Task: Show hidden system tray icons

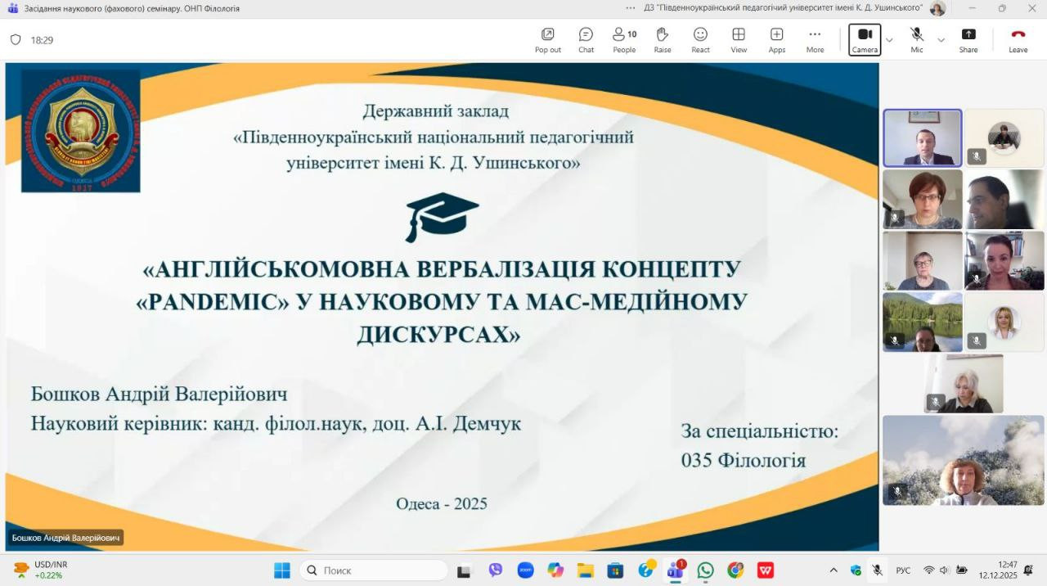Action: [834, 570]
